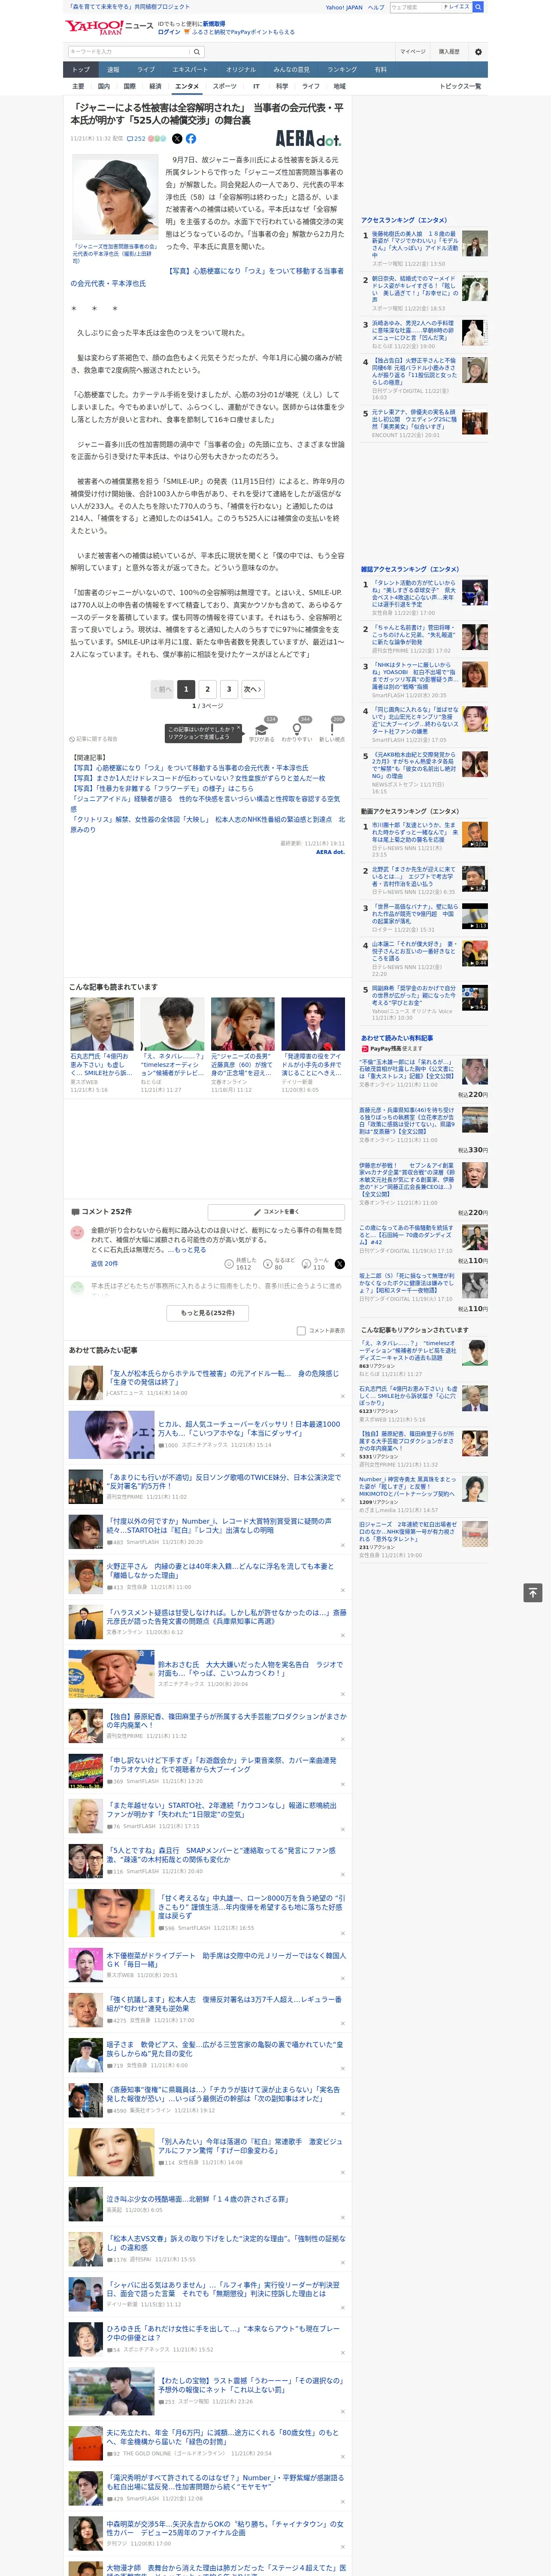Open the 有料 tab
Image resolution: width=551 pixels, height=2576 pixels.
pyautogui.click(x=380, y=69)
